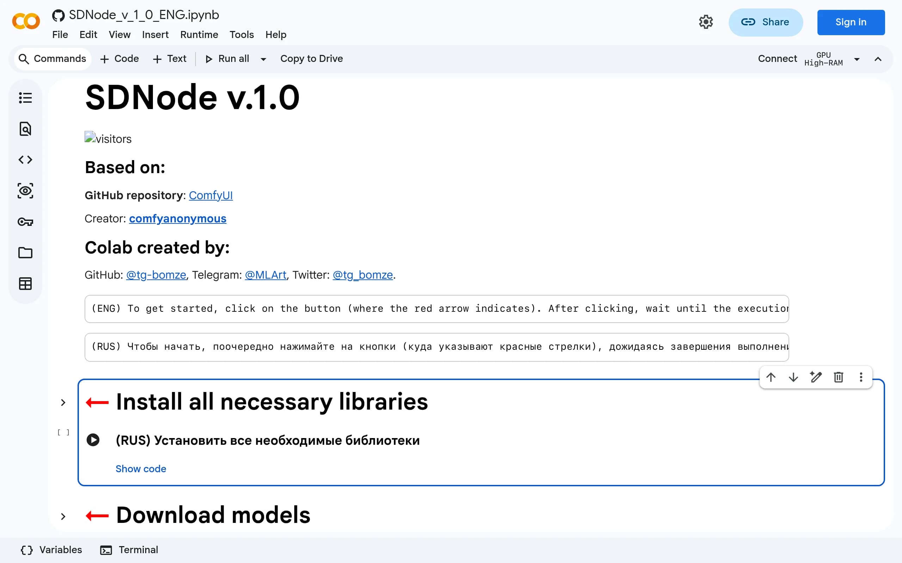Screen dimensions: 902x563
Task: Open the Secrets key icon in sidebar
Action: point(25,222)
